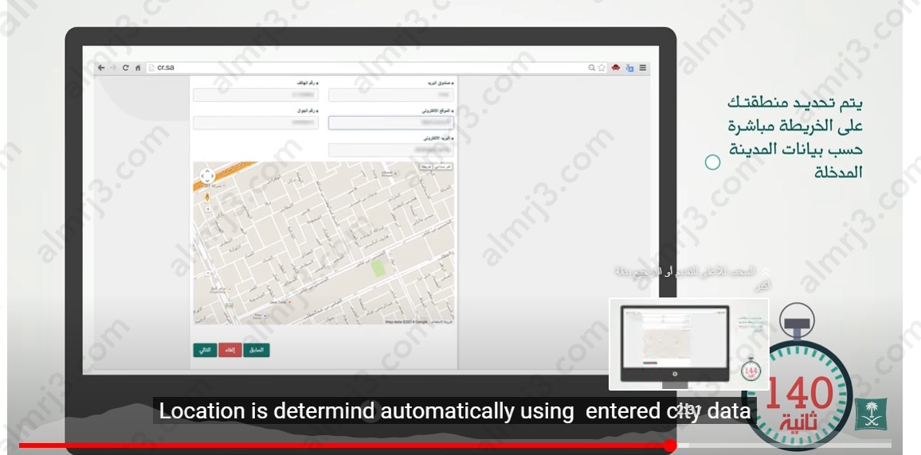Click the video seek preview thumbnail
This screenshot has width=921, height=455.
click(x=688, y=344)
